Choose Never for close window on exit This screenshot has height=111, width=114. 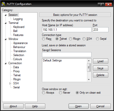(x=60, y=93)
